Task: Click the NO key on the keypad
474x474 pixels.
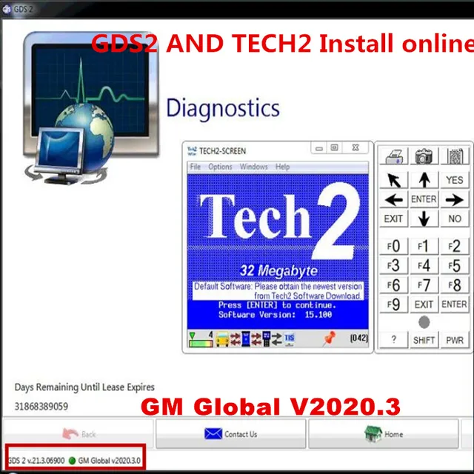Action: tap(455, 218)
